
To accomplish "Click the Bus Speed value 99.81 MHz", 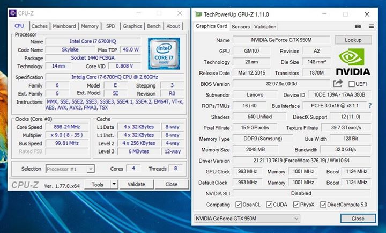I will tap(67, 143).
